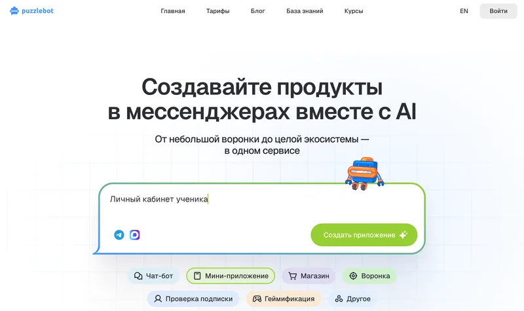The width and height of the screenshot is (524, 311).
Task: Click the Создать приложение button
Action: 364,235
